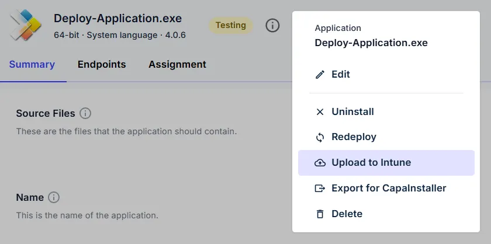Show Source Files info tooltip icon
Image resolution: width=491 pixels, height=244 pixels.
pos(85,113)
